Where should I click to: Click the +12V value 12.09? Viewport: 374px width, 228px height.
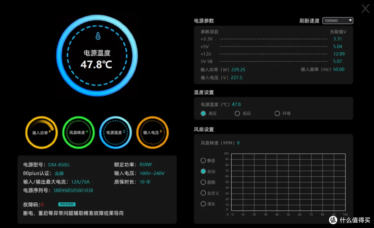(339, 54)
